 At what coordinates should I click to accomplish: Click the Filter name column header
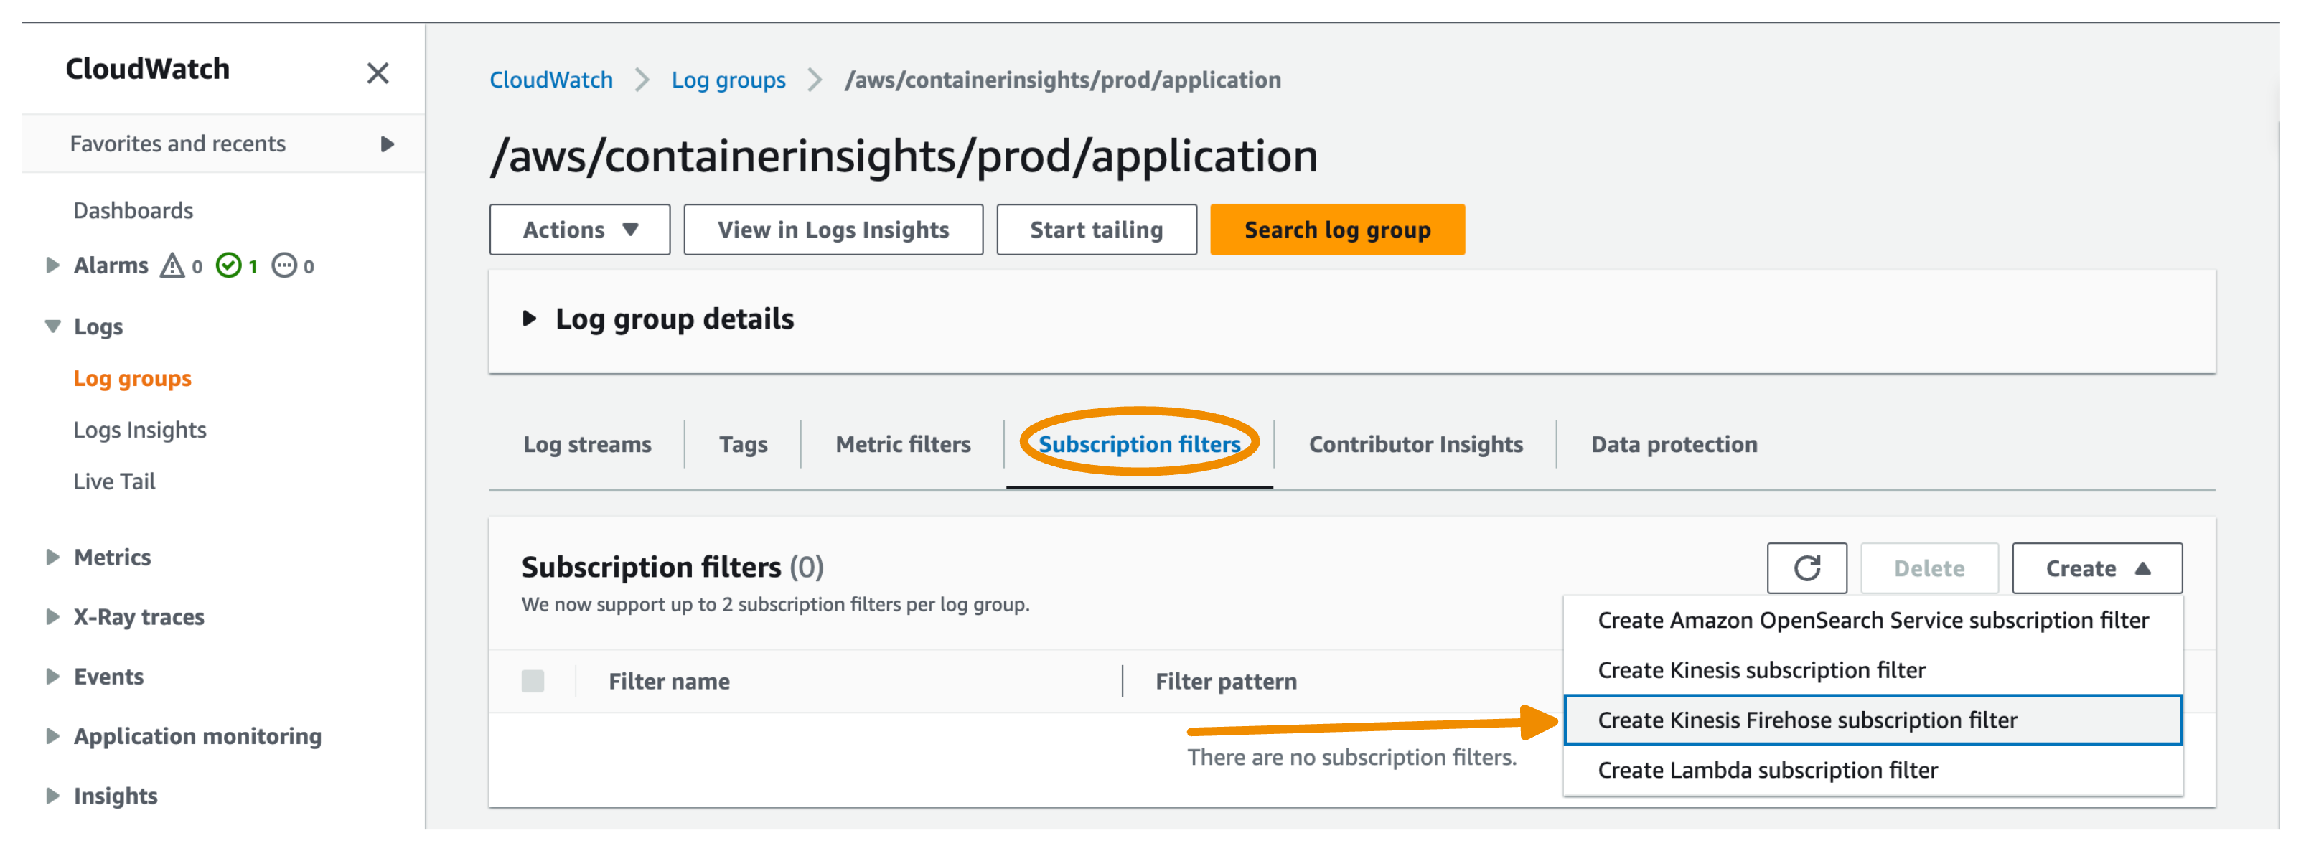[669, 682]
